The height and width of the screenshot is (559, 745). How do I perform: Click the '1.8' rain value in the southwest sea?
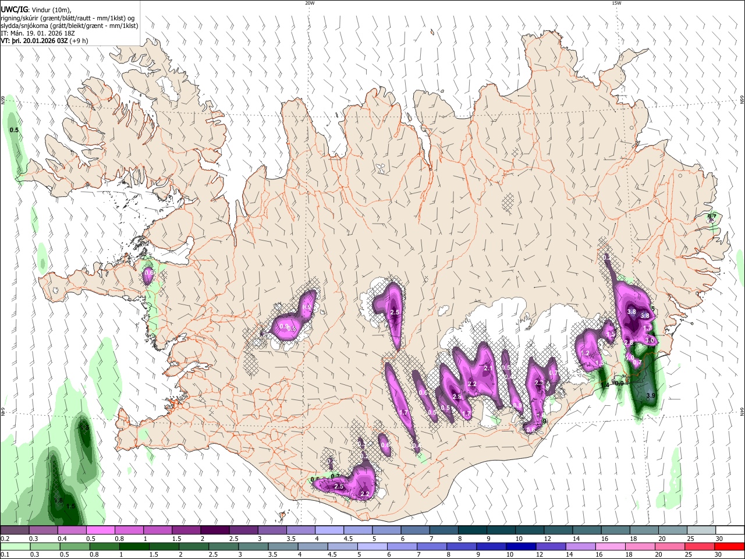pyautogui.click(x=58, y=500)
